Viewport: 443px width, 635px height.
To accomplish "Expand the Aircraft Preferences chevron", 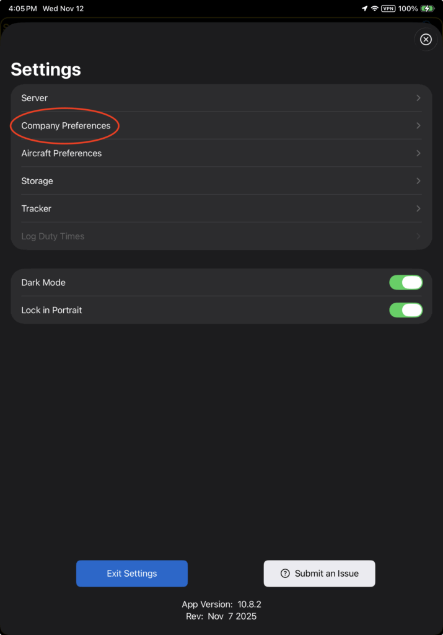I will [418, 153].
